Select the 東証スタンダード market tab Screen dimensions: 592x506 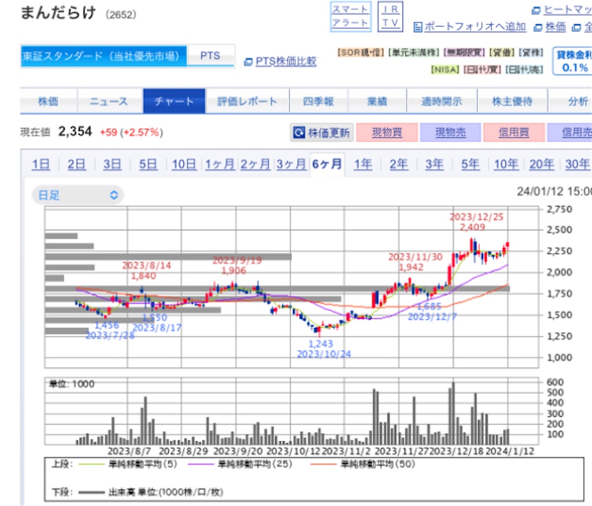pos(103,56)
